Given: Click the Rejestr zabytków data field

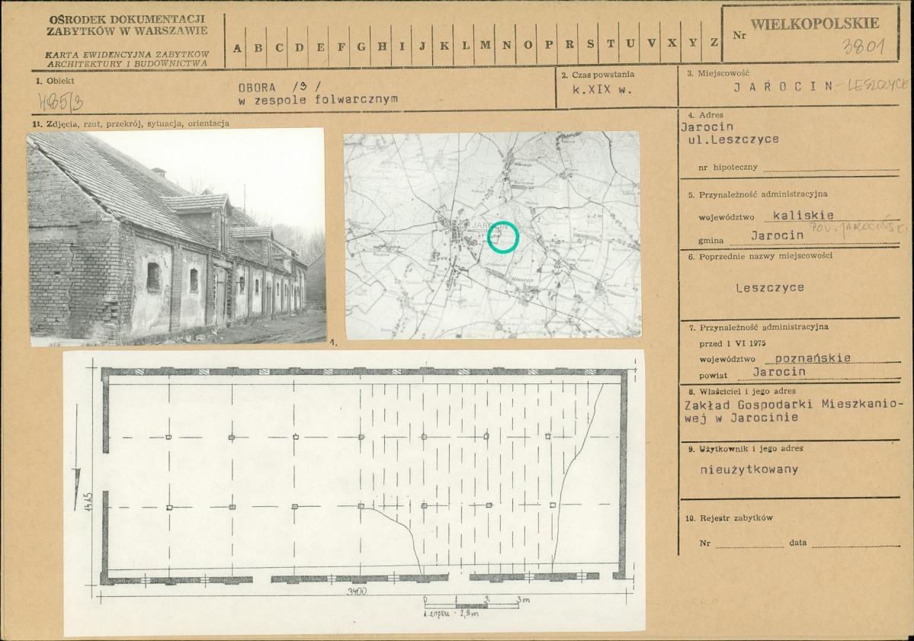Looking at the screenshot, I should [x=856, y=543].
